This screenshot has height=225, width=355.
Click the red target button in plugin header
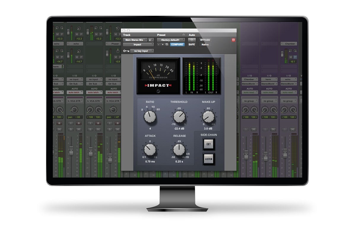(233, 40)
